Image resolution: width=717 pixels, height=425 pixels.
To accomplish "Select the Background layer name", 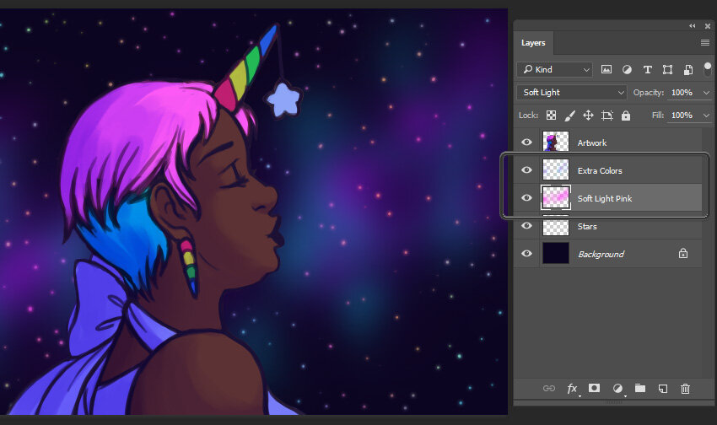I will click(601, 254).
